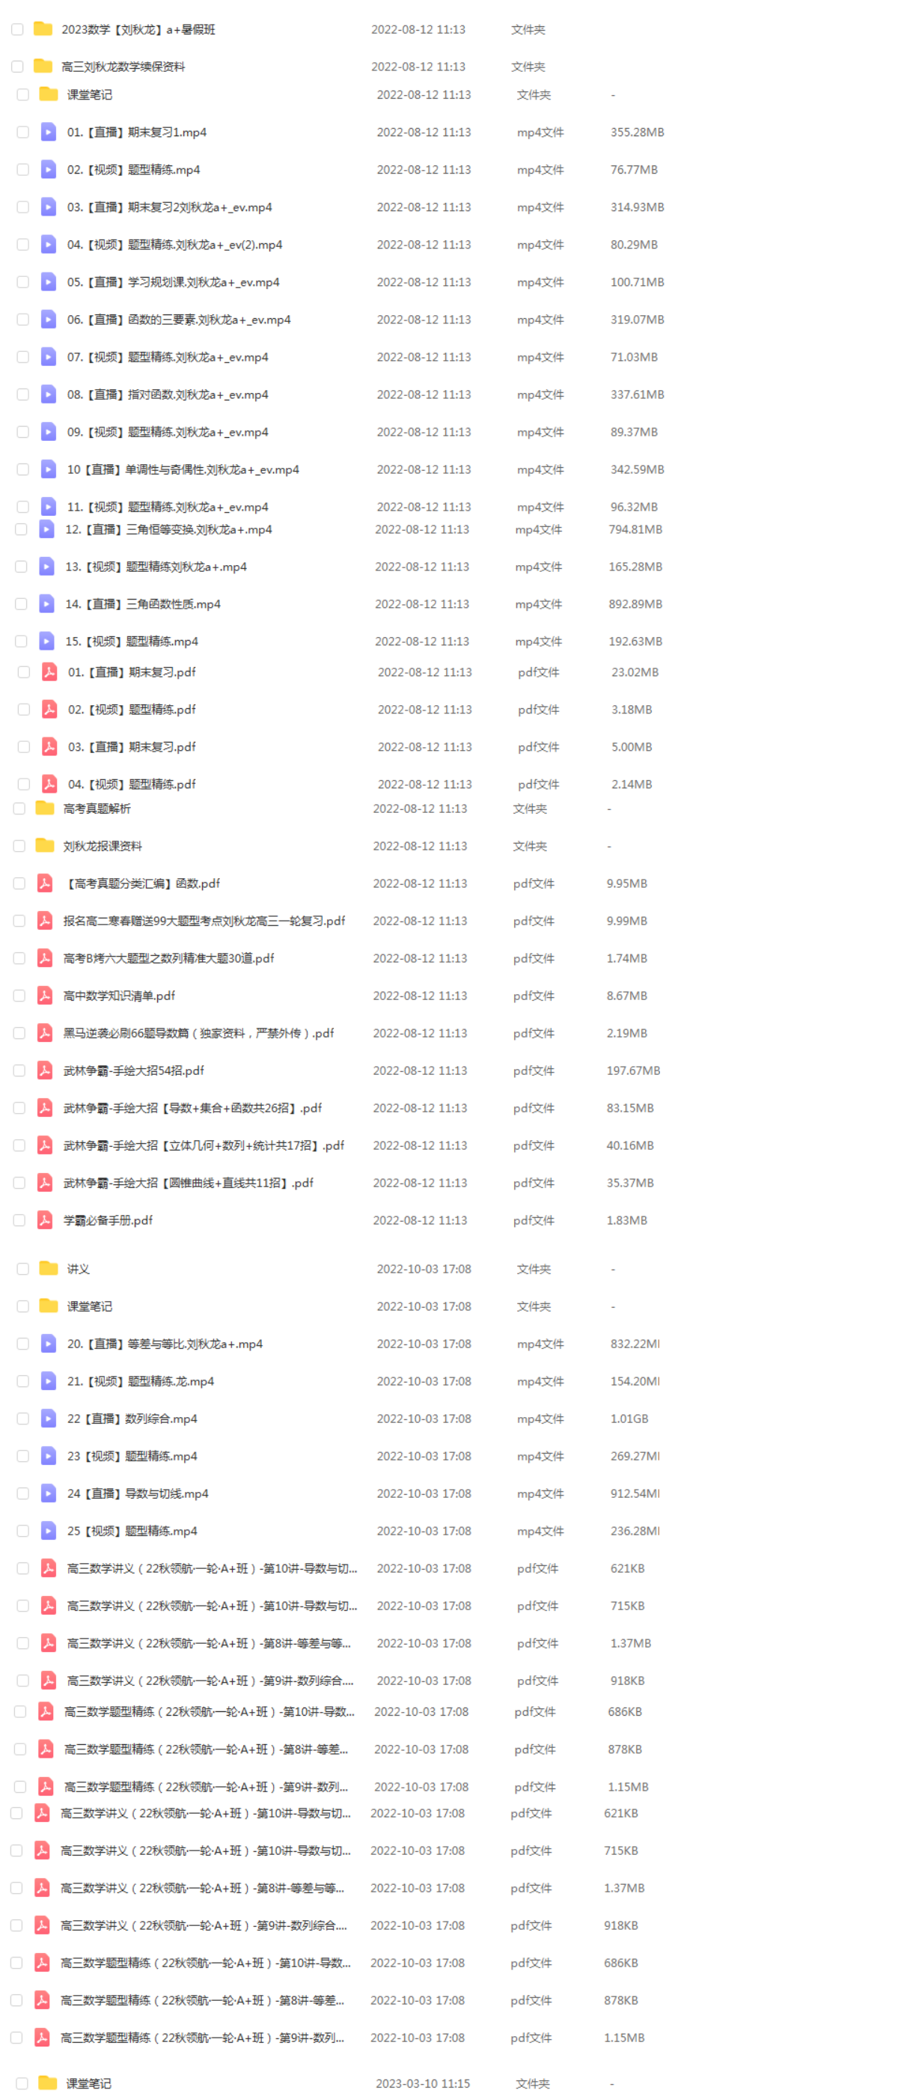
Task: Open the 高考真题解析 folder icon
Action: point(45,808)
